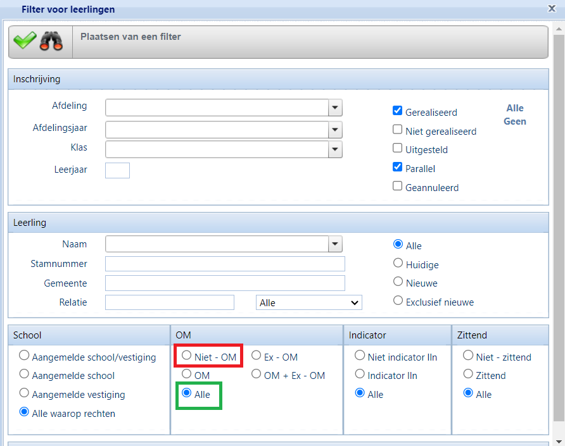Screen dimensions: 565x446
Task: Click the green checkmark apply filter icon
Action: click(x=25, y=41)
